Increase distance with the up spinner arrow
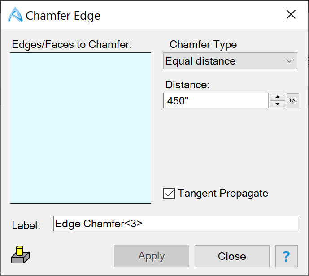 (278, 97)
